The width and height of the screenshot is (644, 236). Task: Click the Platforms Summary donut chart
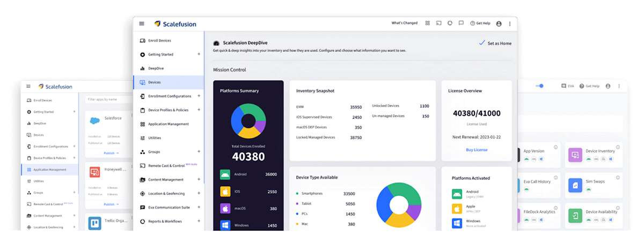248,121
